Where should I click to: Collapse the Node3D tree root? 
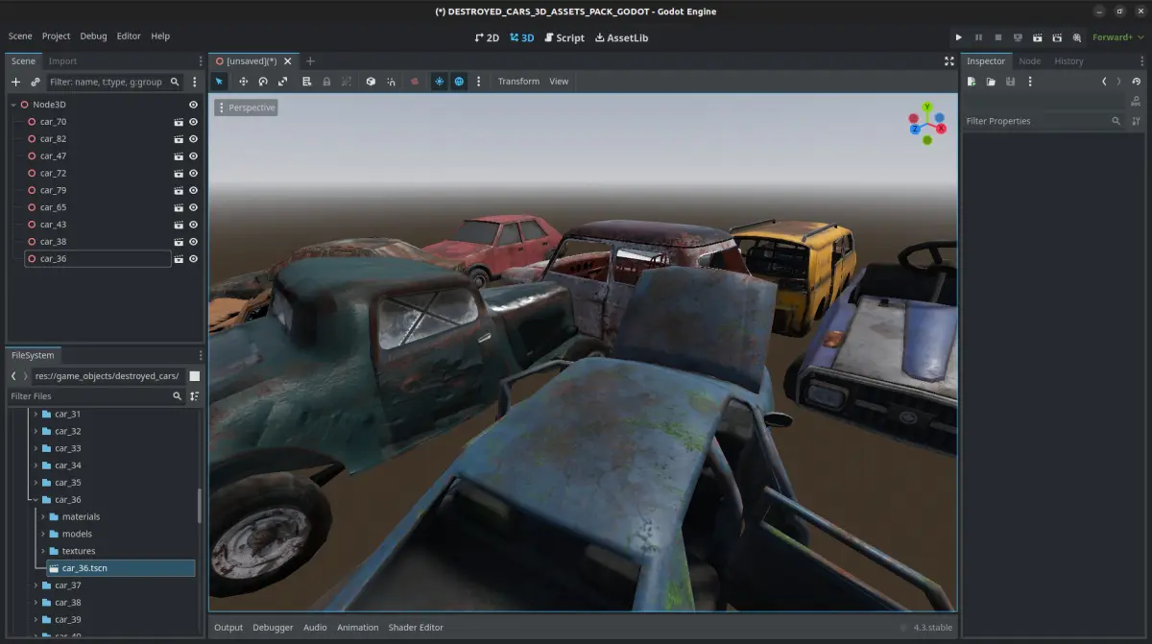13,105
